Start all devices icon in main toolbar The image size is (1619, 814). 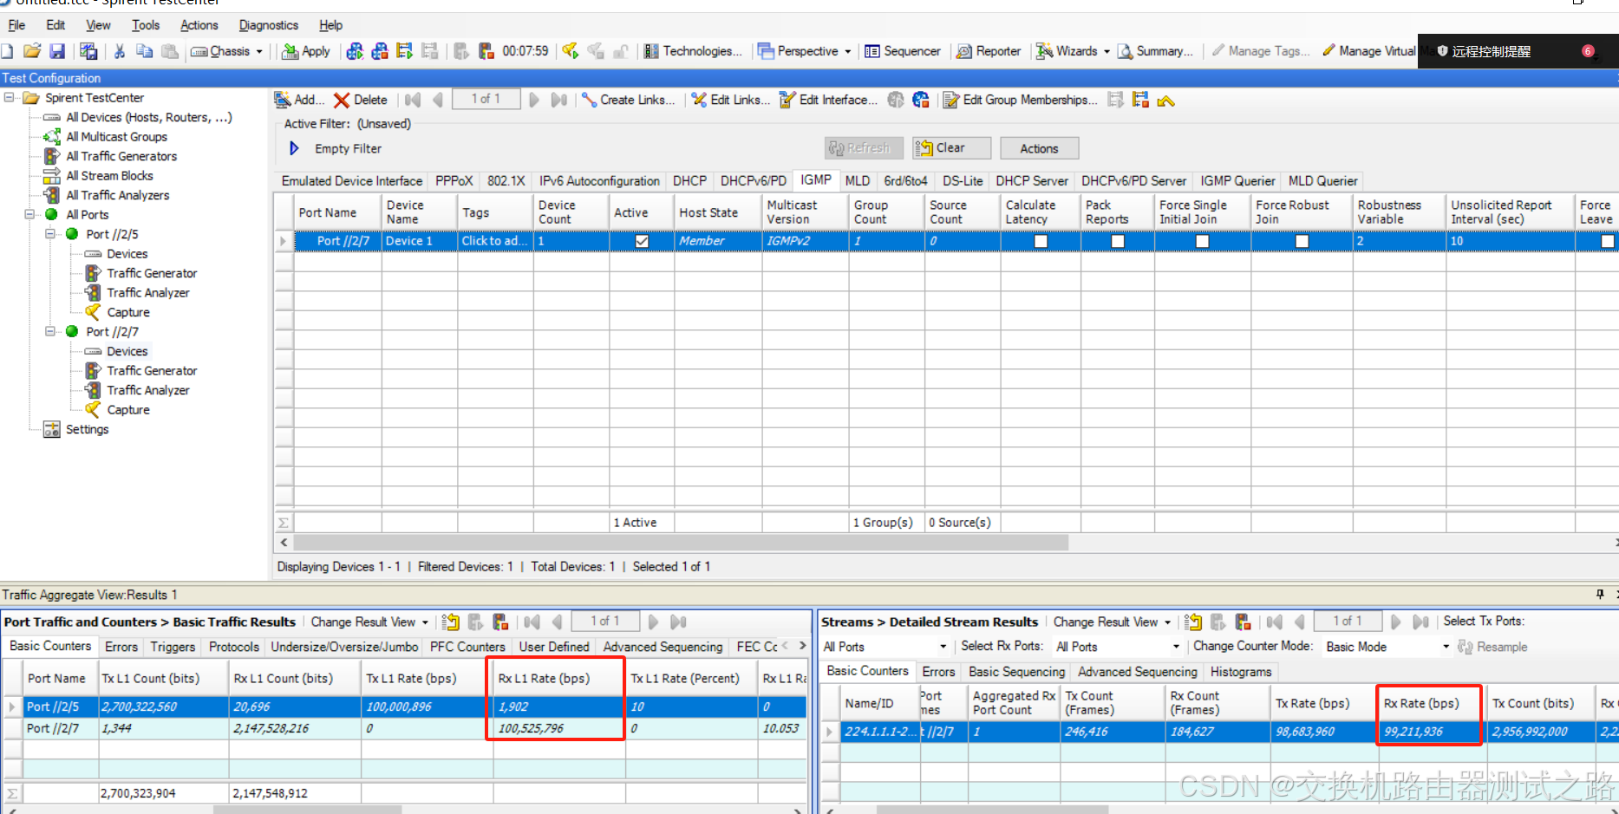coord(355,51)
